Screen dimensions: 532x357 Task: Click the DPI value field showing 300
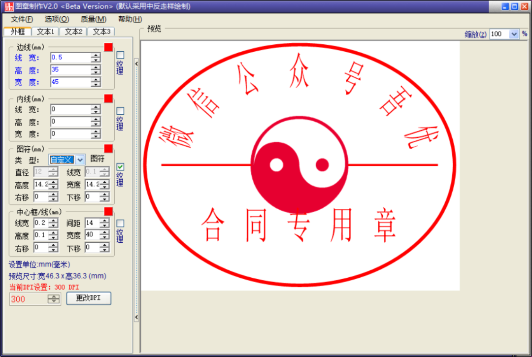pos(30,298)
